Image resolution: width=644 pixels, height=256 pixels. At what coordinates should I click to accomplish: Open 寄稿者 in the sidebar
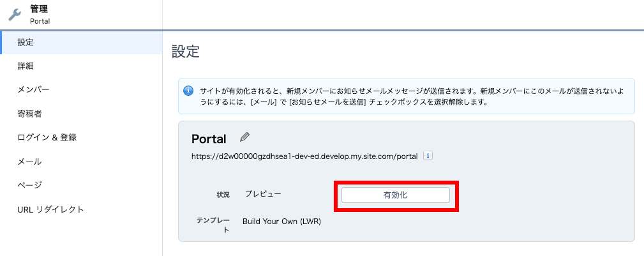29,114
